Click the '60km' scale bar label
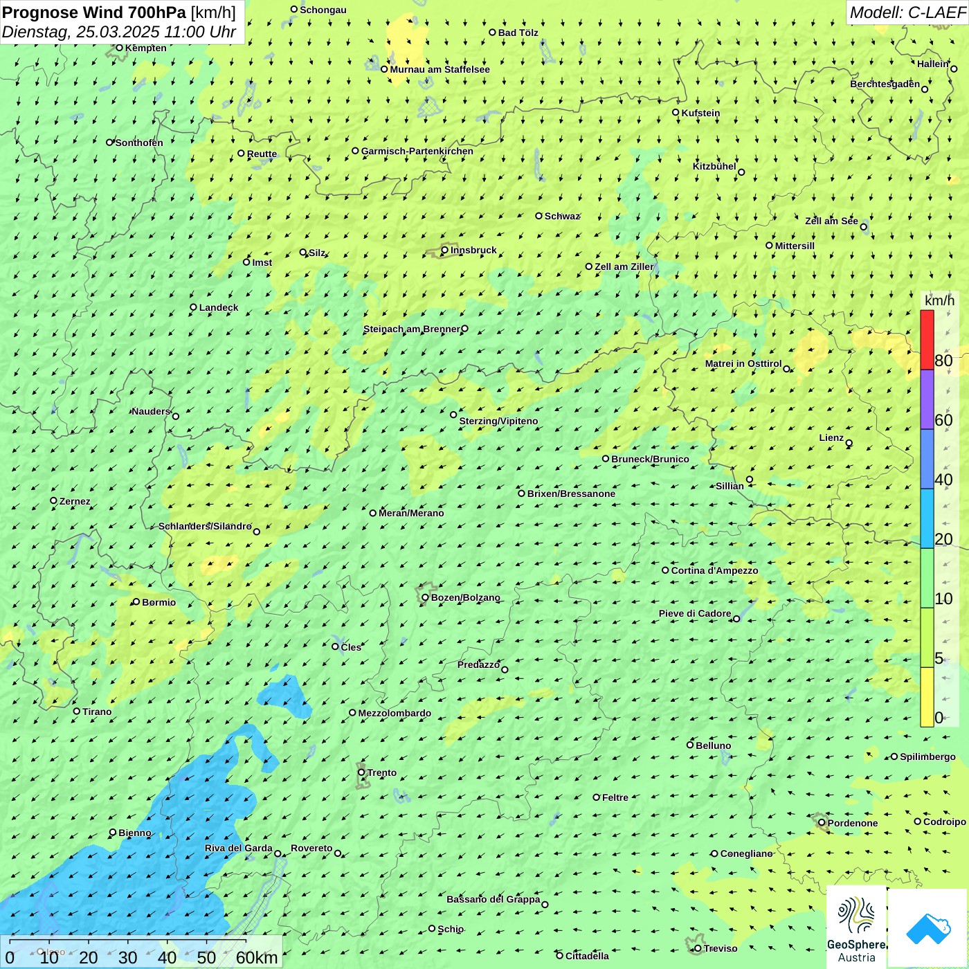969x969 pixels. [257, 957]
